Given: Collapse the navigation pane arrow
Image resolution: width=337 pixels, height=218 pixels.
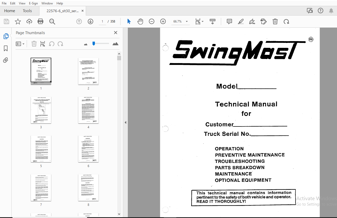Looking at the screenshot, I should (x=125, y=122).
